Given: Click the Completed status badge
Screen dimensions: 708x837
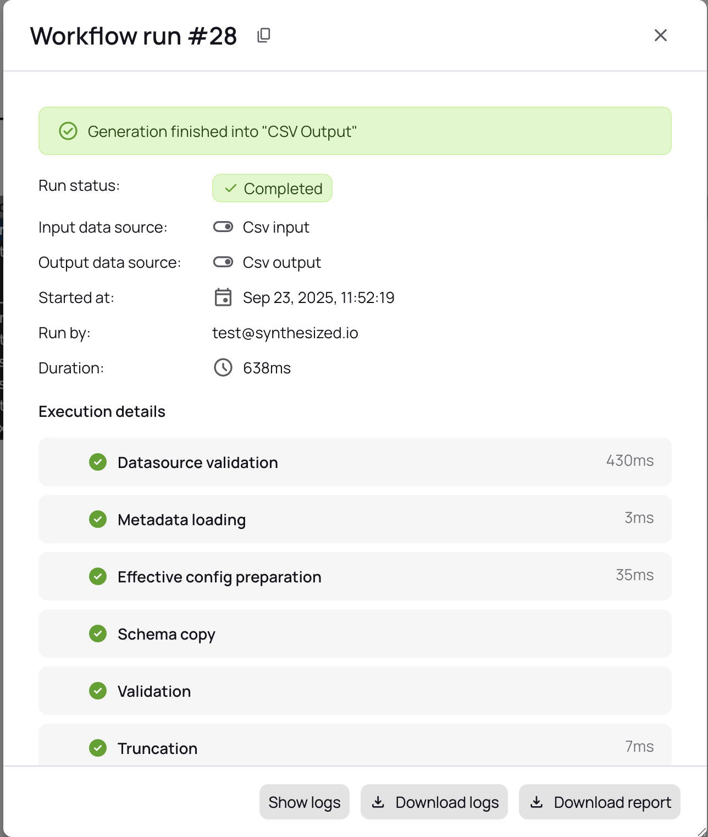Looking at the screenshot, I should pyautogui.click(x=272, y=189).
